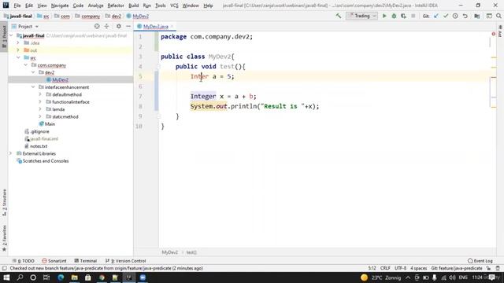Hide the Project tool window minus icon
The image size is (504, 283).
tap(128, 26)
